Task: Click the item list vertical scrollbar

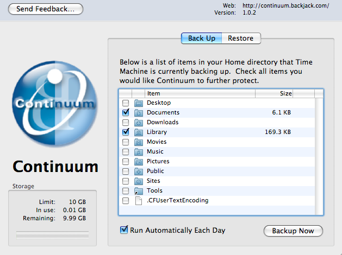Action: [x=319, y=156]
